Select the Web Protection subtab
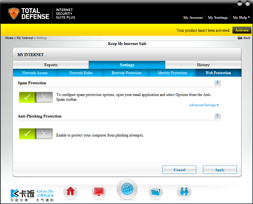Screen dimensions: 253x204 coord(218,73)
